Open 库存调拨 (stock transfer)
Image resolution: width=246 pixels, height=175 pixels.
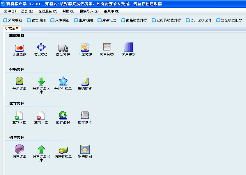[x=63, y=116]
